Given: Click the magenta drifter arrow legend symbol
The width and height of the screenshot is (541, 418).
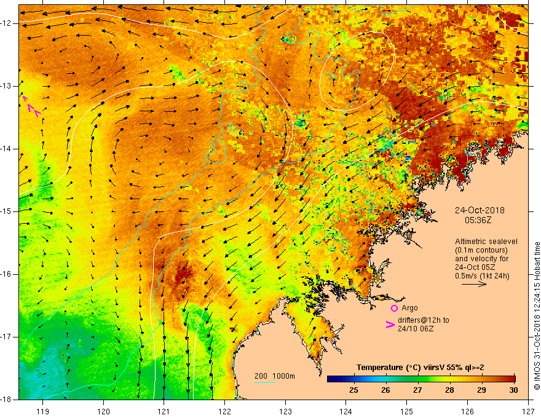Looking at the screenshot, I should [390, 325].
